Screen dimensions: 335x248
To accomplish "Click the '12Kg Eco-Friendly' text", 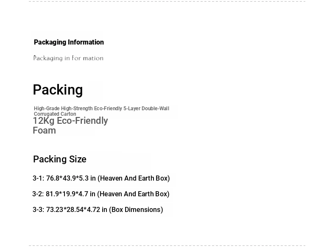I will click(x=70, y=121).
